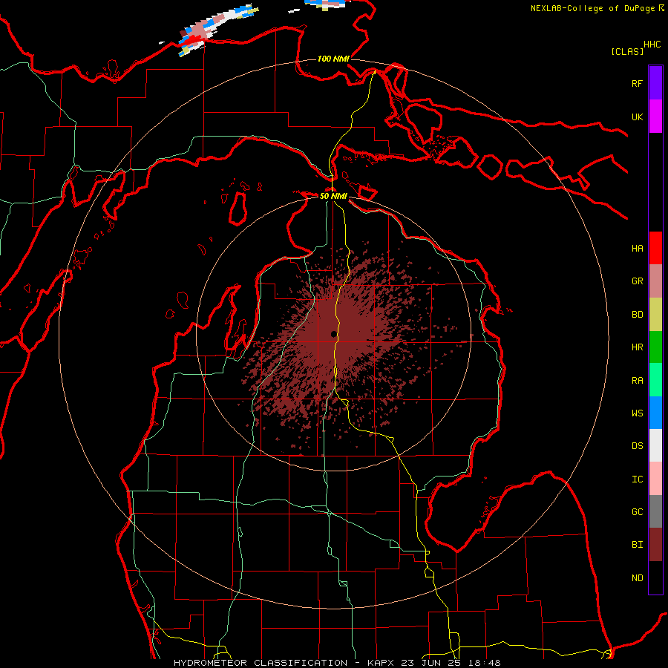Click the WS legend label
The image size is (668, 668).
click(x=638, y=413)
